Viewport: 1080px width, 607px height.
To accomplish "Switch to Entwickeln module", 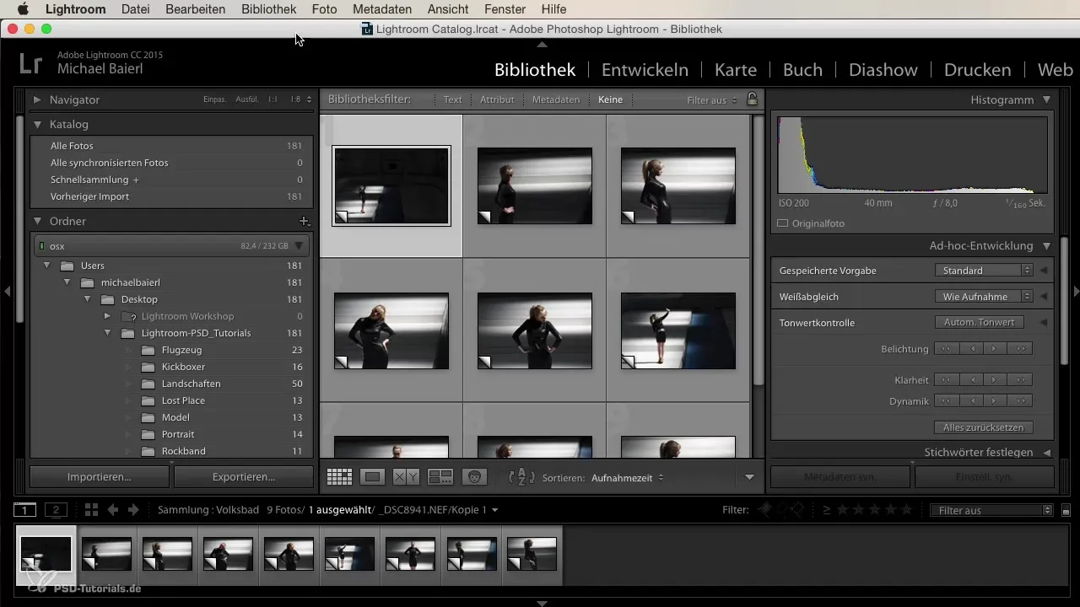I will click(x=645, y=70).
